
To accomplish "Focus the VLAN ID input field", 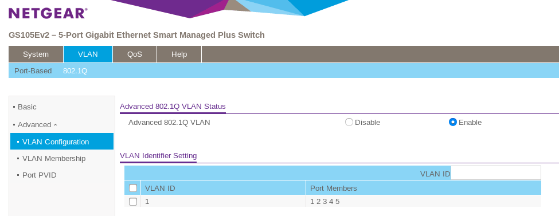I will pos(496,173).
